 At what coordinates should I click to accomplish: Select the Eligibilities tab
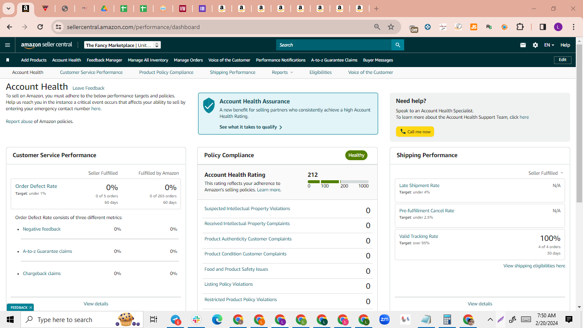tap(321, 73)
